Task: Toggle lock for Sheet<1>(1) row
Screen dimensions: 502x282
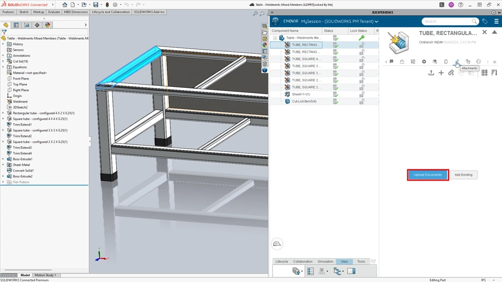Action: point(362,94)
